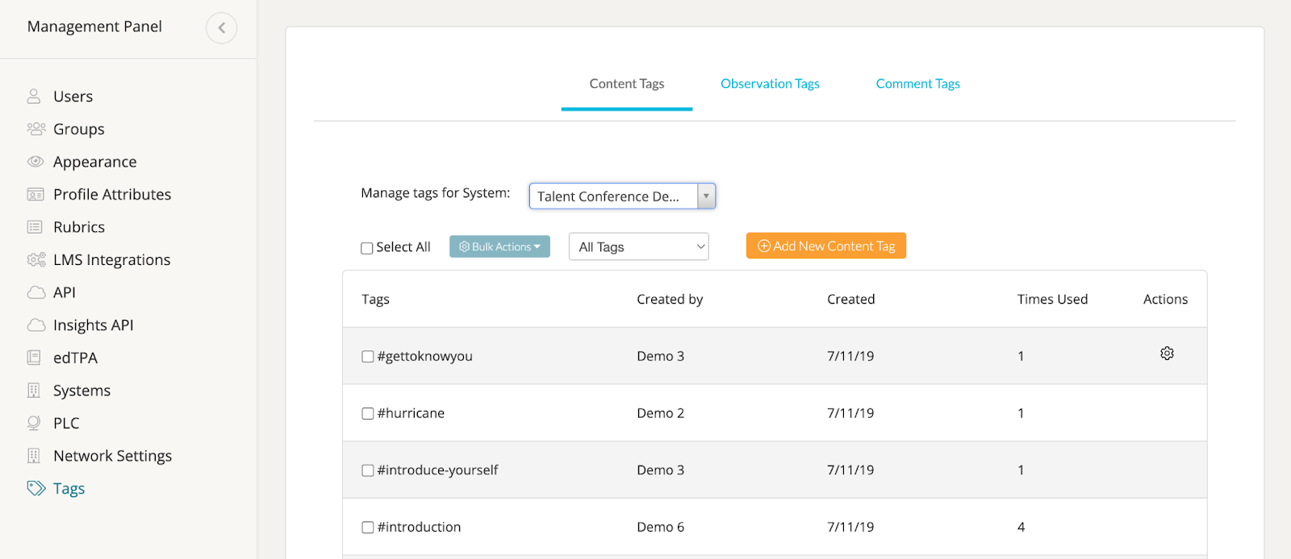Click the Insights API cloud icon
Screen dimensions: 1291x559
coord(36,325)
